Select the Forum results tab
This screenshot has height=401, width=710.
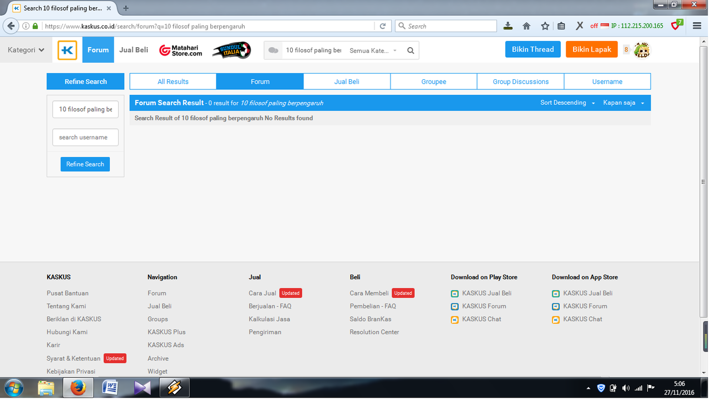coord(260,82)
